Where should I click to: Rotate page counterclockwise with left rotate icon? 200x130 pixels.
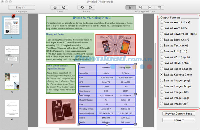82,7
